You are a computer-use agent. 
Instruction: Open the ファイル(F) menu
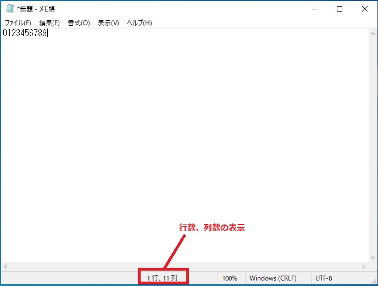(18, 23)
